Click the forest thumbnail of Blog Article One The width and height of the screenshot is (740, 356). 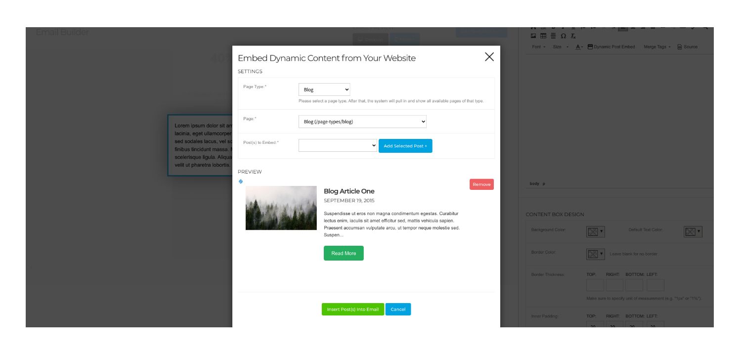pyautogui.click(x=281, y=208)
